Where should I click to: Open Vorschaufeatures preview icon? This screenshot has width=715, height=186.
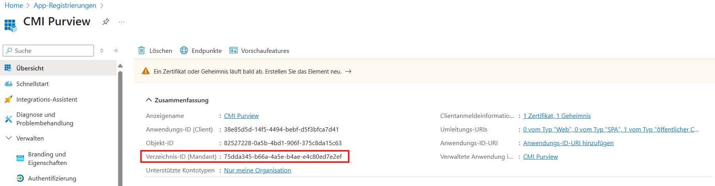tap(234, 51)
